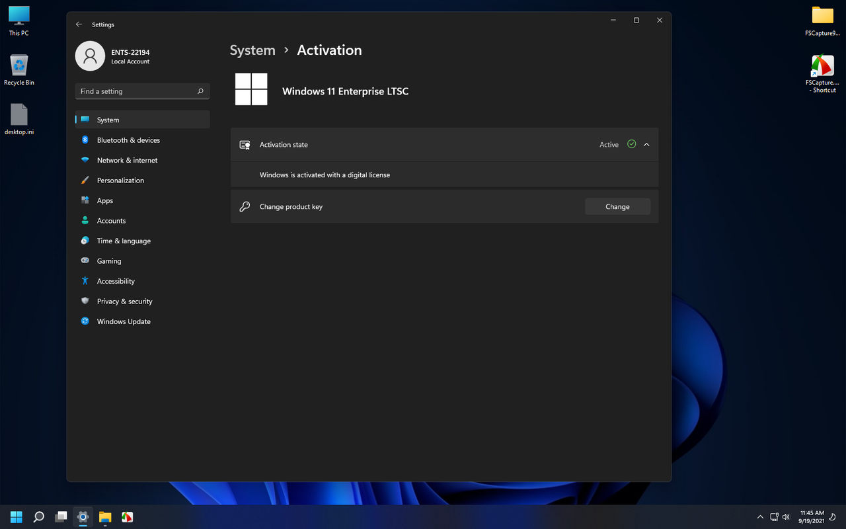Click the Accounts person icon

click(85, 221)
